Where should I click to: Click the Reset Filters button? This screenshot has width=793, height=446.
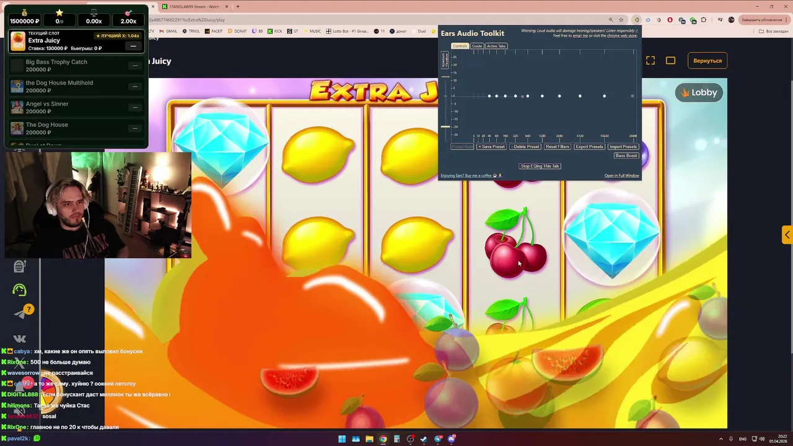[x=557, y=147]
